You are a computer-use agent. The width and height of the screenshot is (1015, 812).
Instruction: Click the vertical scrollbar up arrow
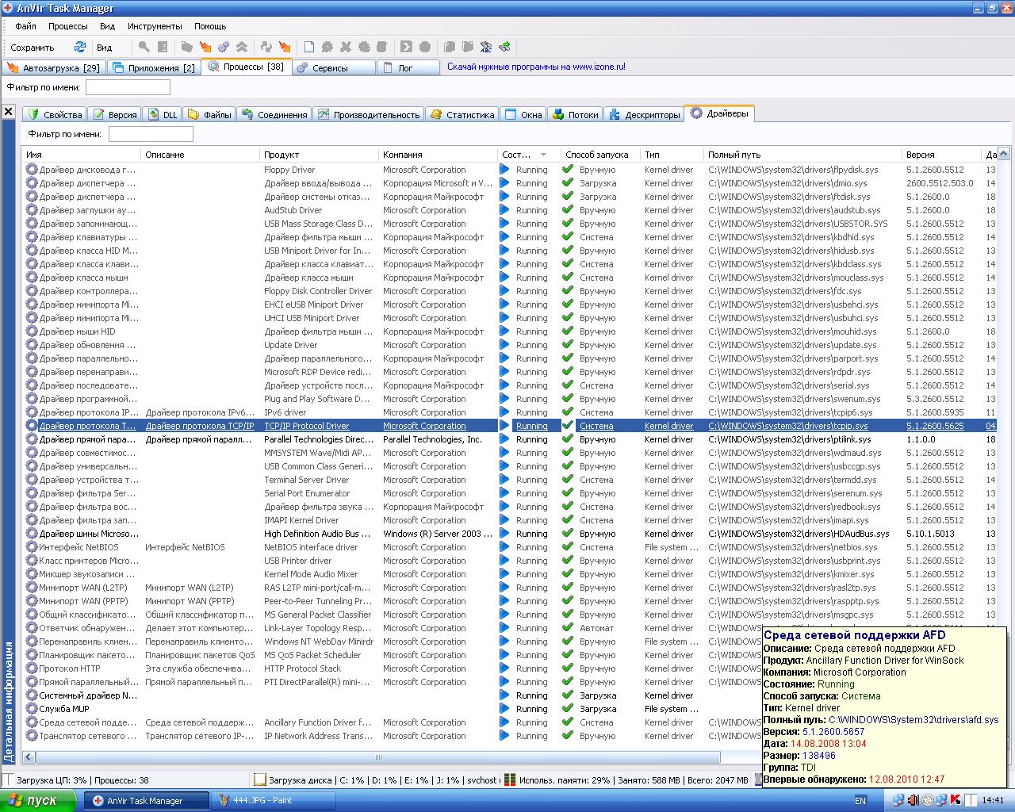pos(1003,154)
